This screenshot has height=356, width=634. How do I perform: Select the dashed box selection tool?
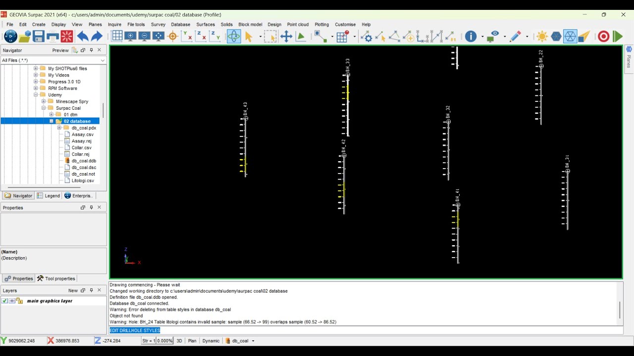click(270, 36)
